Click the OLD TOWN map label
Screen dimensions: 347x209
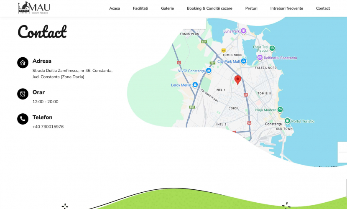[284, 129]
